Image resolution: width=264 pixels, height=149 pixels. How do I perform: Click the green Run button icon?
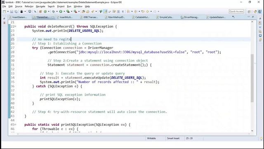coord(61,12)
